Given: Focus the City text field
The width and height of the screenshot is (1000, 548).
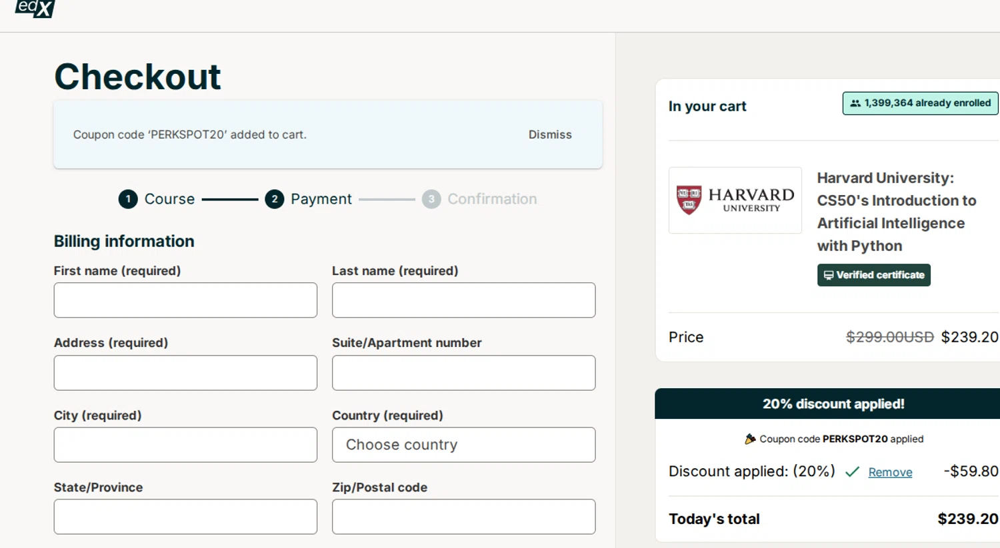Looking at the screenshot, I should 185,445.
